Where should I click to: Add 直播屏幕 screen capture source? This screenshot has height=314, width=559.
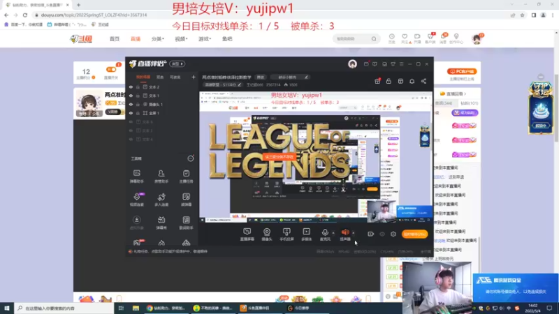(247, 234)
